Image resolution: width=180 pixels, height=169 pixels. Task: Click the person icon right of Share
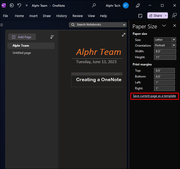174,16
